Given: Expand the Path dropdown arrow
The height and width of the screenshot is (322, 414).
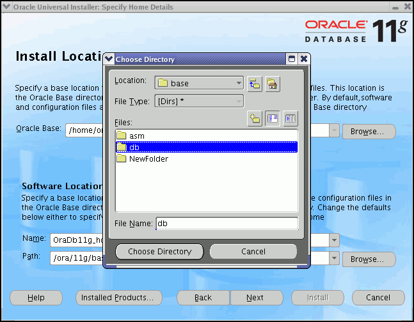Looking at the screenshot, I should coord(334,258).
